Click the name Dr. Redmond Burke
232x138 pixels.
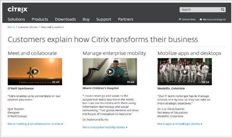click(95, 120)
